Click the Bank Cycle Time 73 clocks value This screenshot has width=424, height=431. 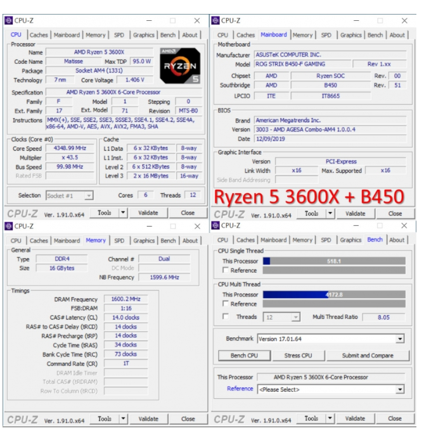pos(126,354)
